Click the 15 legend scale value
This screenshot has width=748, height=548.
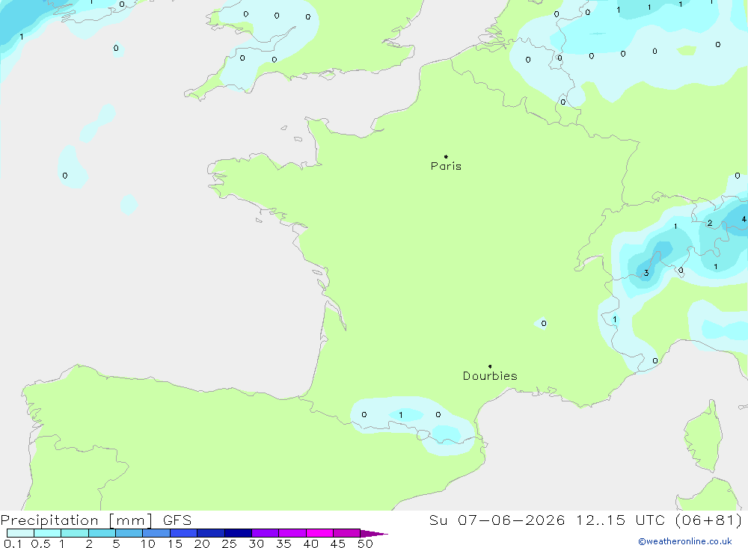click(175, 544)
